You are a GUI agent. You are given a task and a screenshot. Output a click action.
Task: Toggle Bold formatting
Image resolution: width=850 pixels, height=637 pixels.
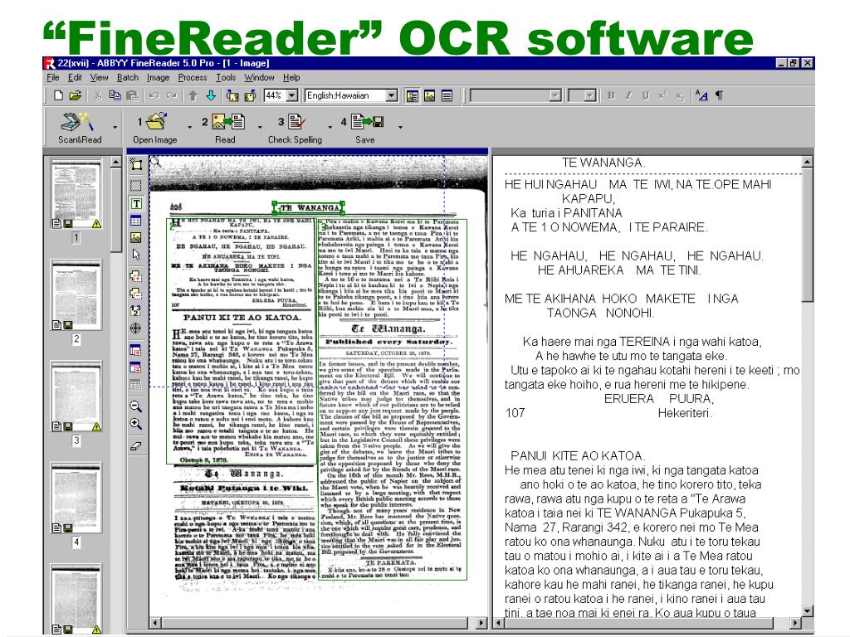[x=611, y=96]
